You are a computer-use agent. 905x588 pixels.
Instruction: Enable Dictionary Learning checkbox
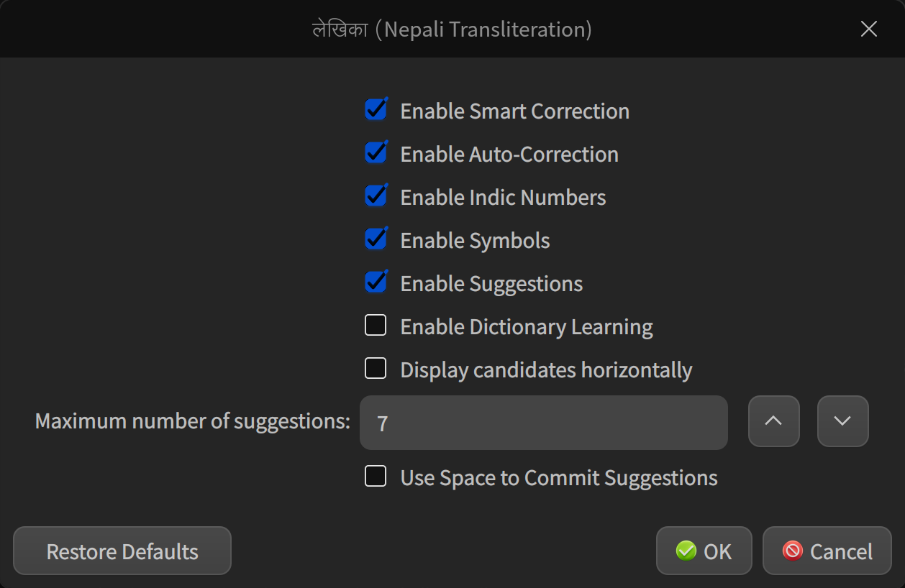pos(376,326)
